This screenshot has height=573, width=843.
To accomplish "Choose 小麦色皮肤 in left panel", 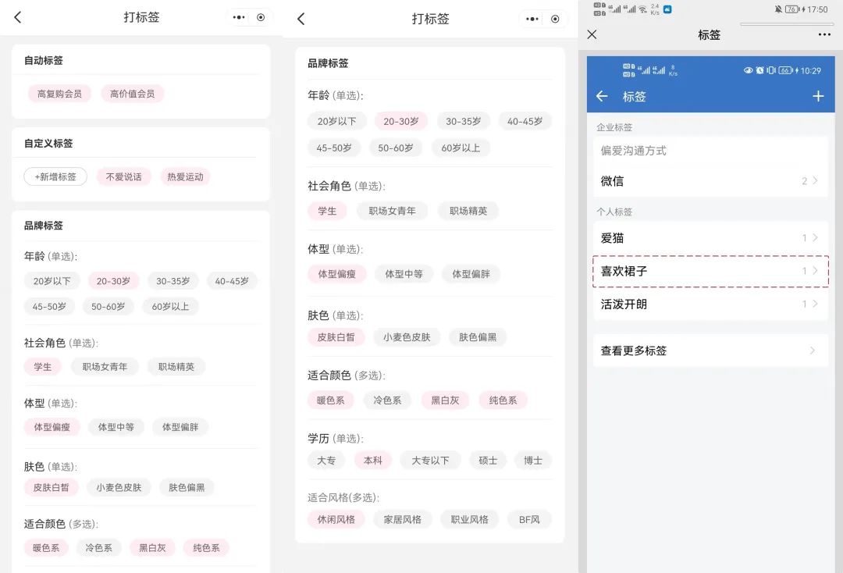I will [x=119, y=488].
